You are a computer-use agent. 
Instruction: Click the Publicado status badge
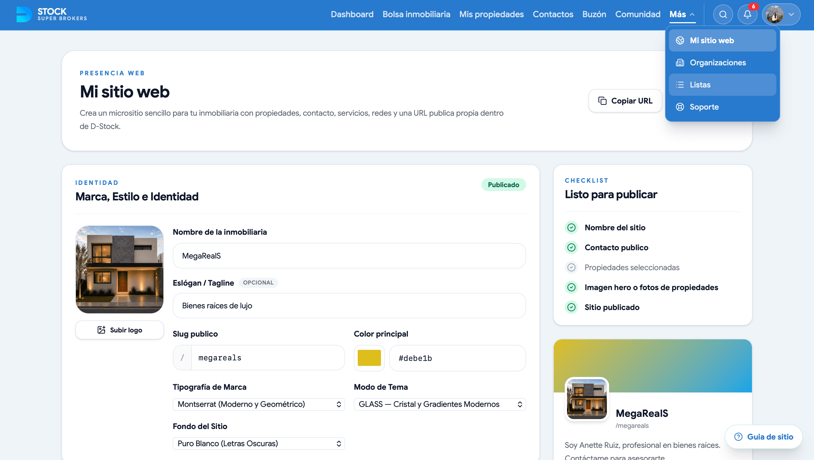tap(503, 185)
